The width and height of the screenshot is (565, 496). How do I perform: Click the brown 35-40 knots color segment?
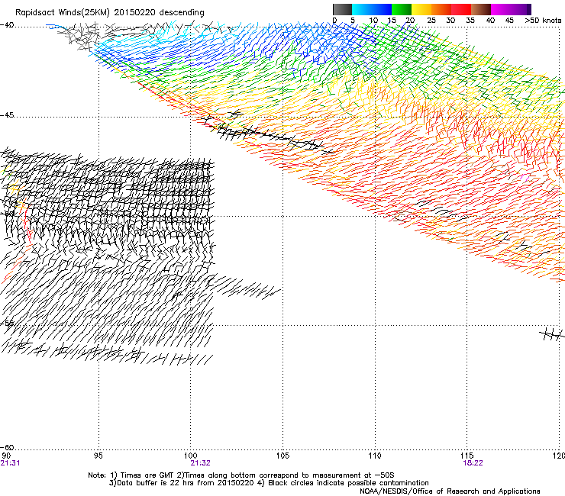[481, 9]
